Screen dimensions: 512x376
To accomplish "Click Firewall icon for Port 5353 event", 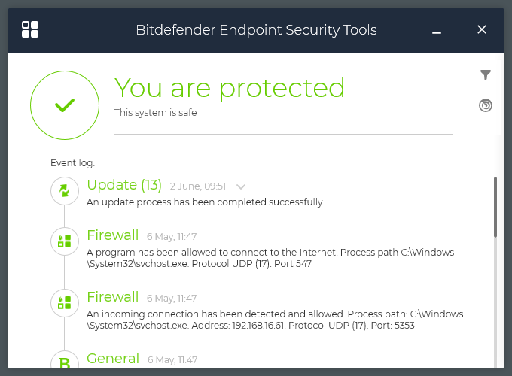I will coord(65,302).
